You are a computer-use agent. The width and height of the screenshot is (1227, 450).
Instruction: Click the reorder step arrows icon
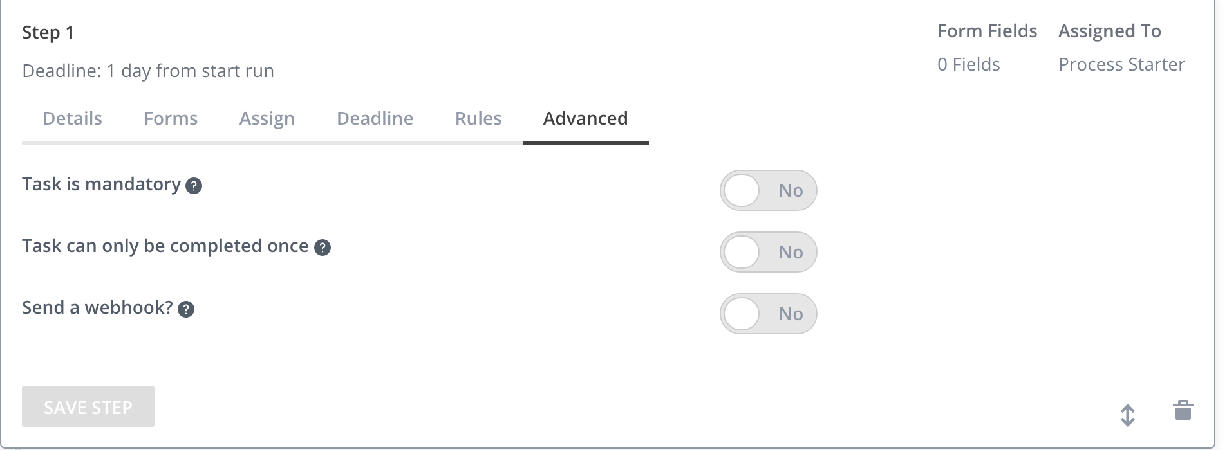pyautogui.click(x=1129, y=416)
